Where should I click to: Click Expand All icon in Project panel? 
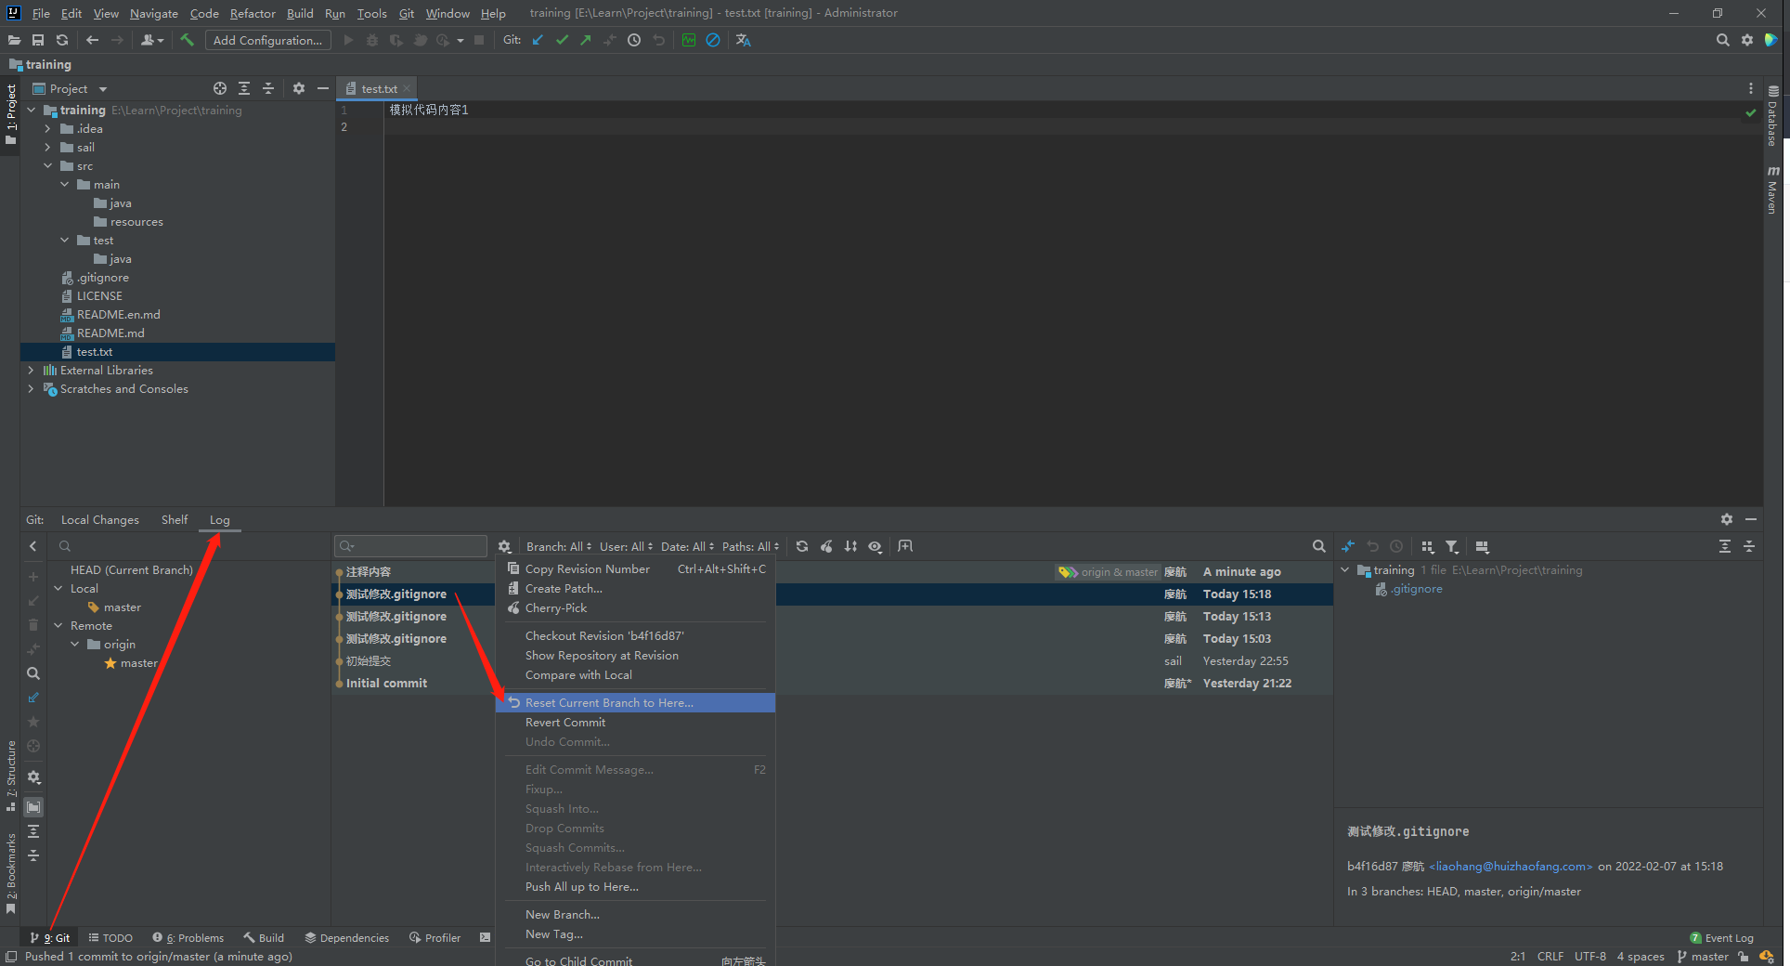pyautogui.click(x=244, y=88)
